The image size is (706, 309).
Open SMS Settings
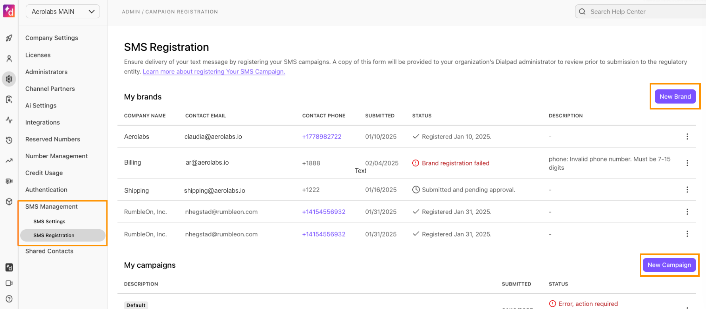49,221
